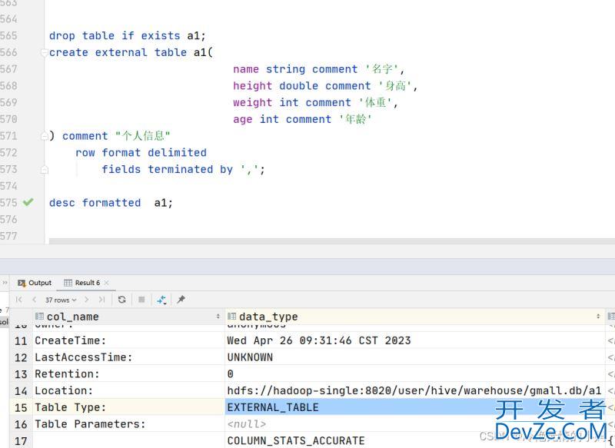The image size is (615, 448).
Task: Click the stop execution square icon
Action: click(141, 300)
